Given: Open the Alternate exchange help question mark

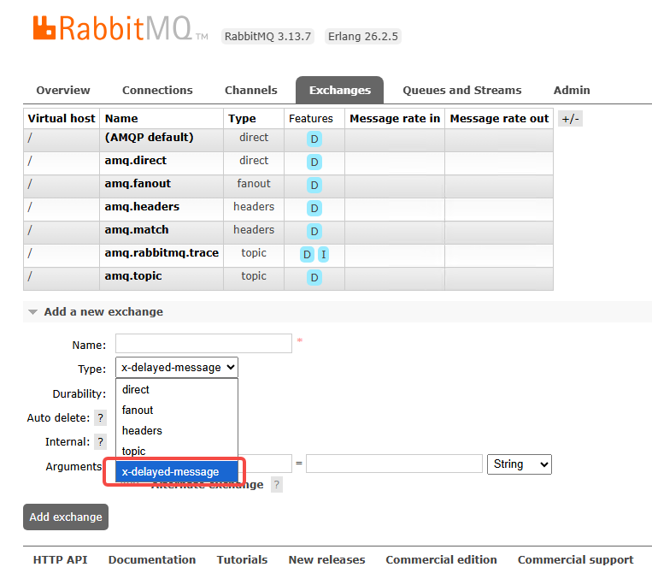Looking at the screenshot, I should (x=277, y=485).
